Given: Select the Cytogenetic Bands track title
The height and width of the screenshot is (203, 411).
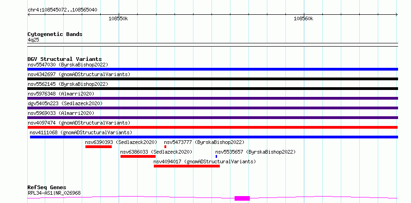Looking at the screenshot, I should 55,34.
